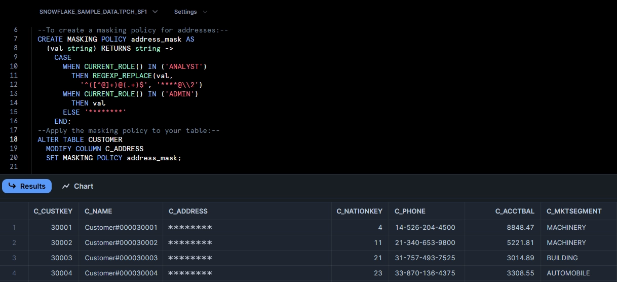The width and height of the screenshot is (617, 282).
Task: Click the chevron next to Settings
Action: tap(205, 12)
